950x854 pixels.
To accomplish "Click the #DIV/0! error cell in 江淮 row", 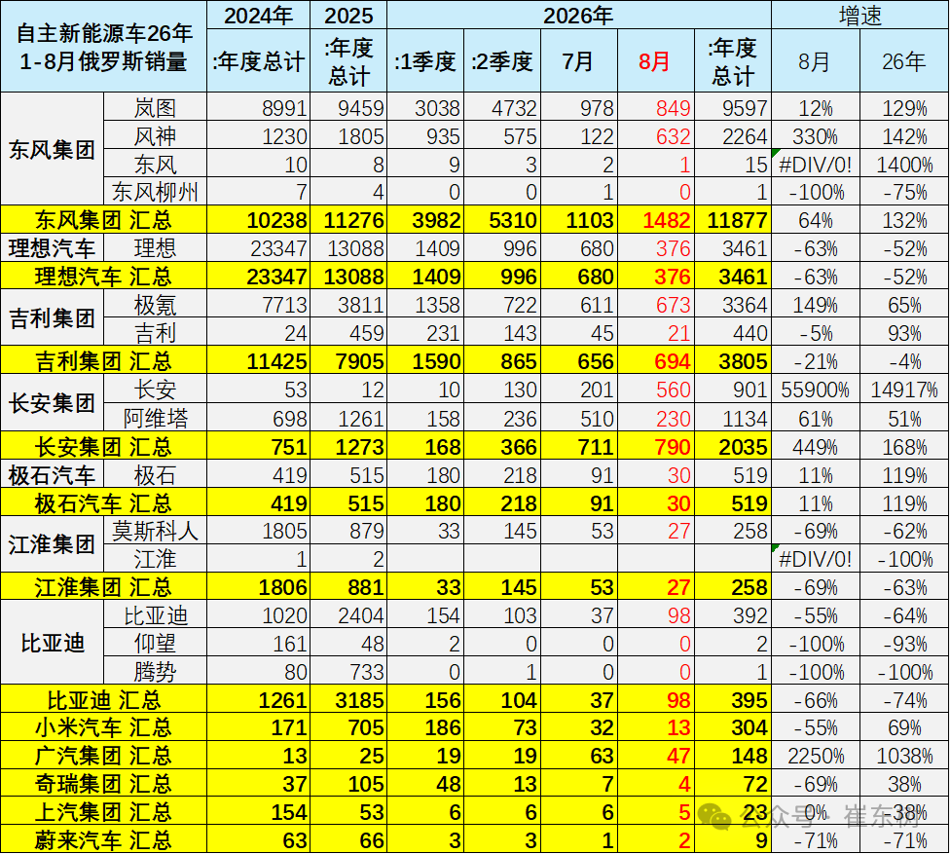I will click(816, 559).
